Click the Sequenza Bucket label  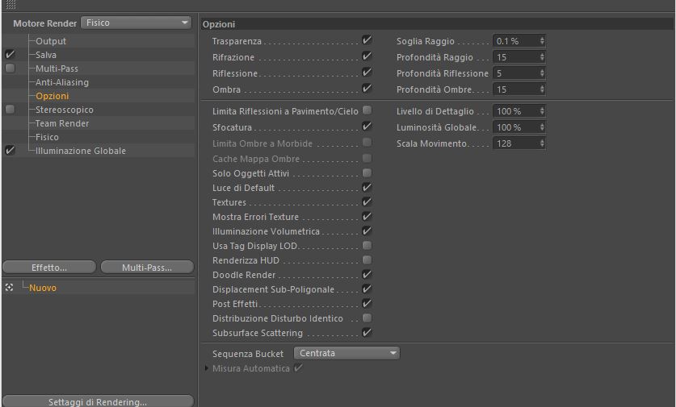[x=248, y=354]
